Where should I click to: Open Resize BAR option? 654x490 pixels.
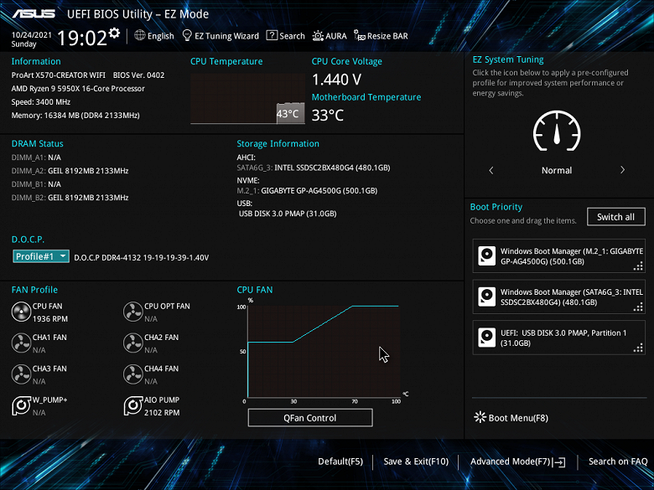(x=381, y=36)
